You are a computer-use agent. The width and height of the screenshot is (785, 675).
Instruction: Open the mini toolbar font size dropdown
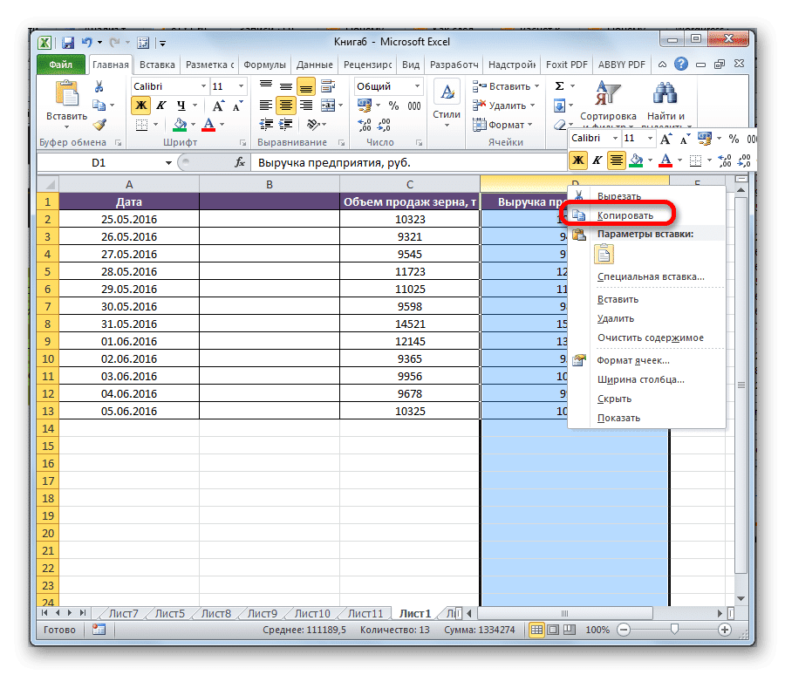650,138
